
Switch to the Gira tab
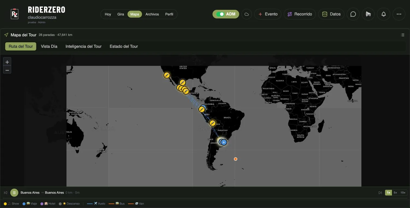tap(121, 14)
